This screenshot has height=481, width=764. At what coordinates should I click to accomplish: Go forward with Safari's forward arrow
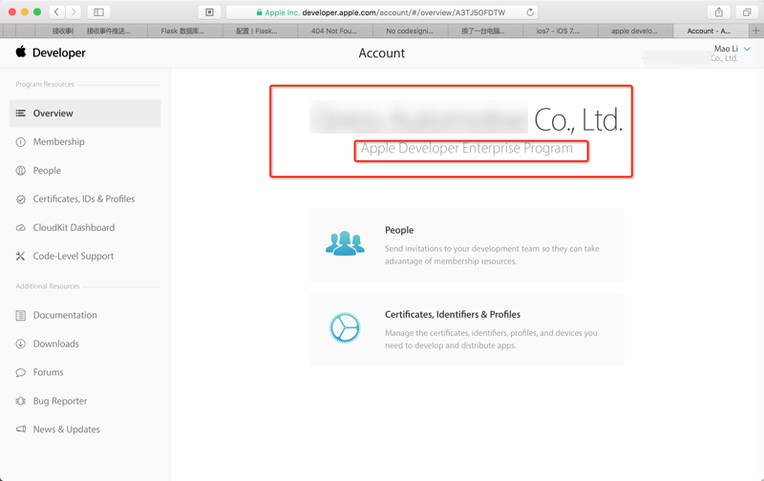tap(74, 12)
